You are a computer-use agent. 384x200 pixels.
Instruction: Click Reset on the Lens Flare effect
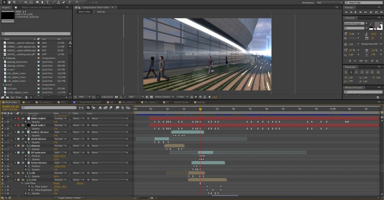[57, 183]
